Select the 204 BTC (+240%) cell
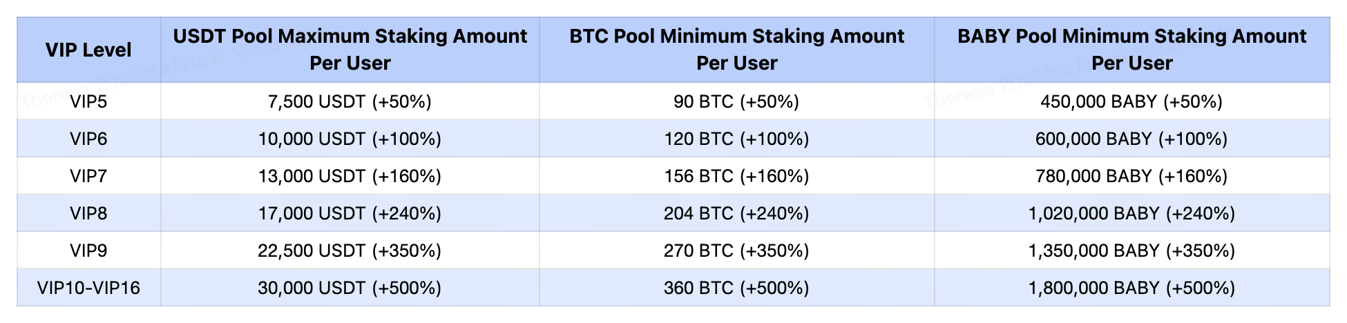Screen dimensions: 1347x323 point(736,214)
